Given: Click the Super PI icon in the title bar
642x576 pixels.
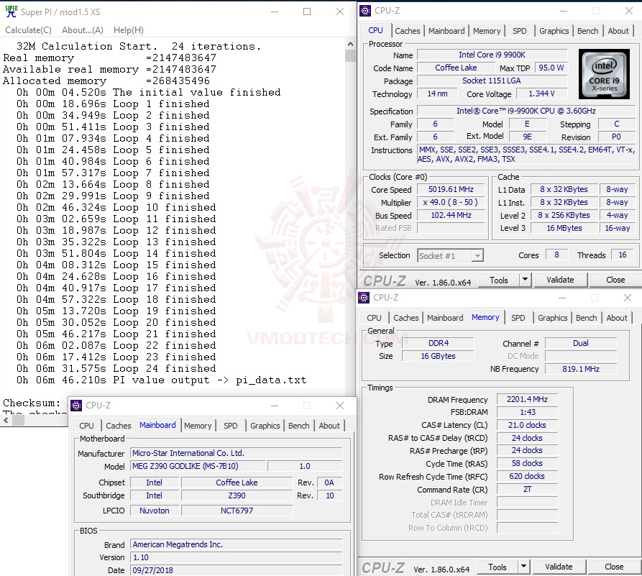Looking at the screenshot, I should point(9,11).
